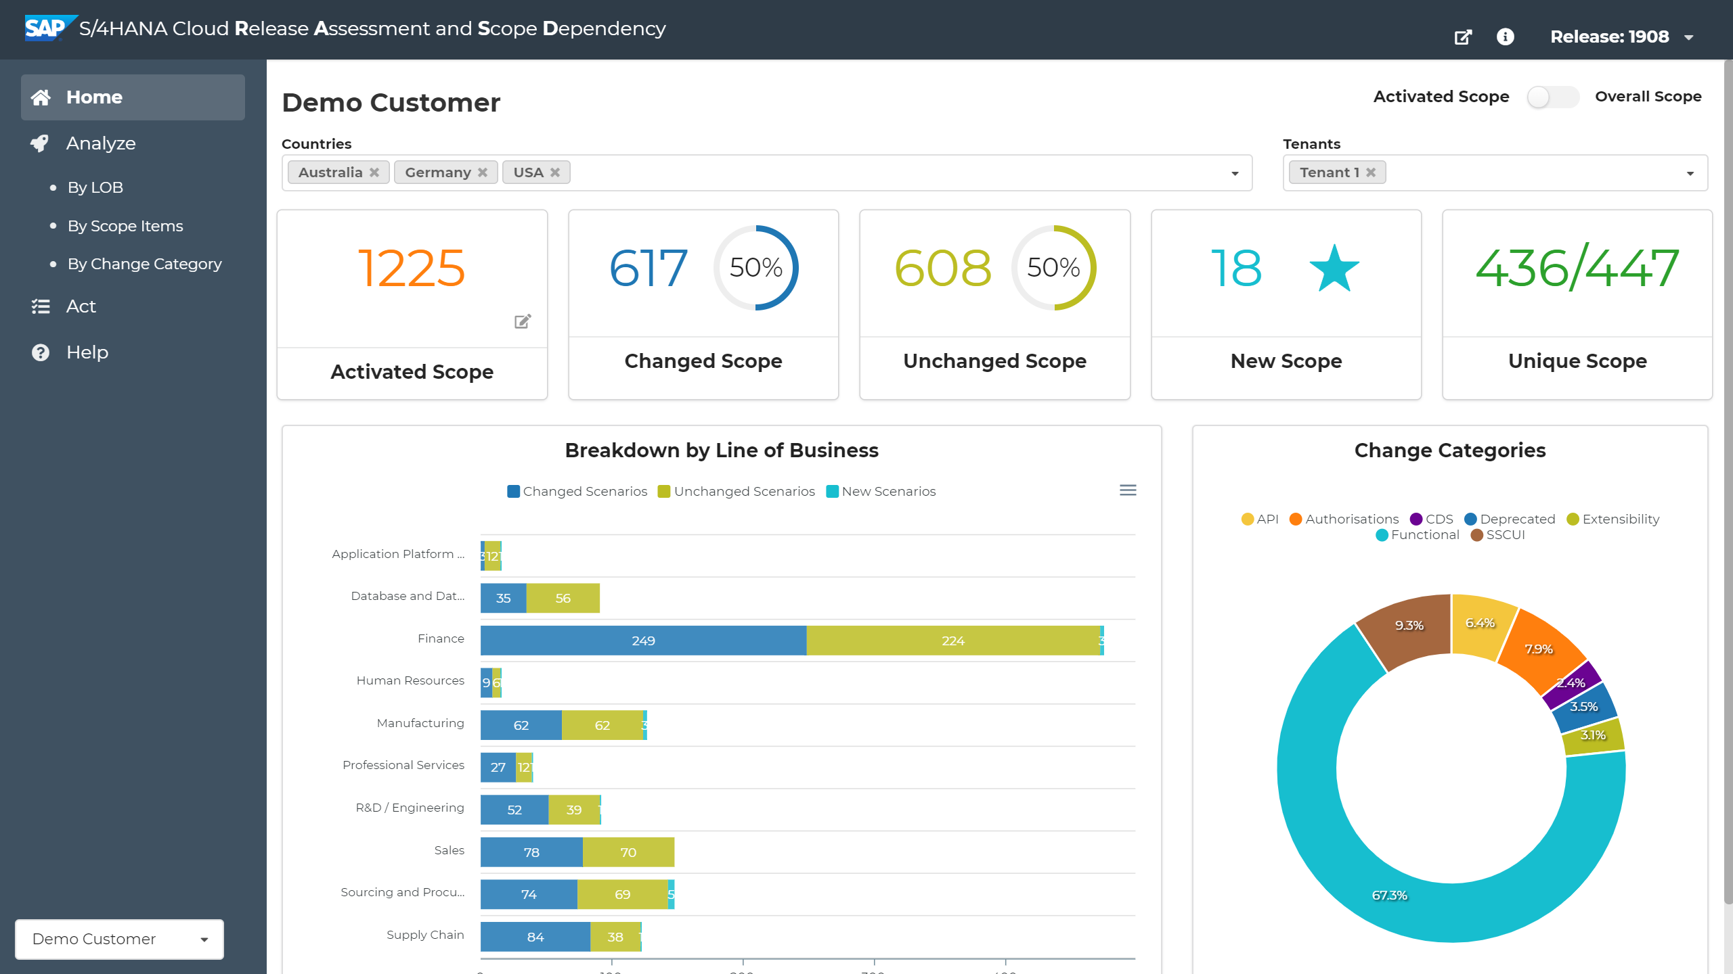Toggle Activated Scope to Overall Scope switch
Screen dimensions: 1733x974
1552,97
